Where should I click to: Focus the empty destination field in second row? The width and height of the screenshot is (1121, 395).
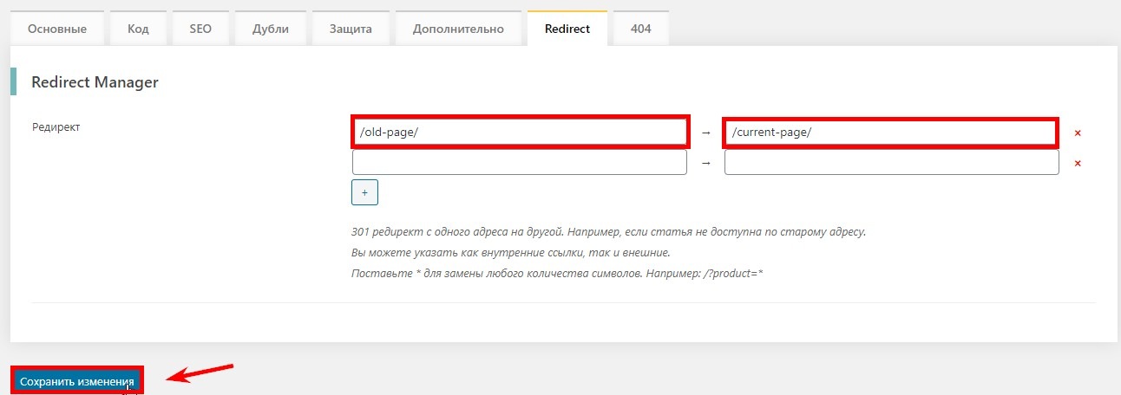[x=891, y=163]
